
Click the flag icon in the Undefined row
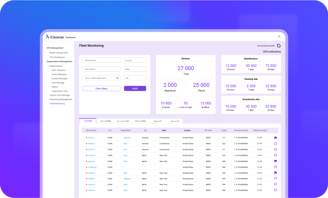[x=275, y=167]
